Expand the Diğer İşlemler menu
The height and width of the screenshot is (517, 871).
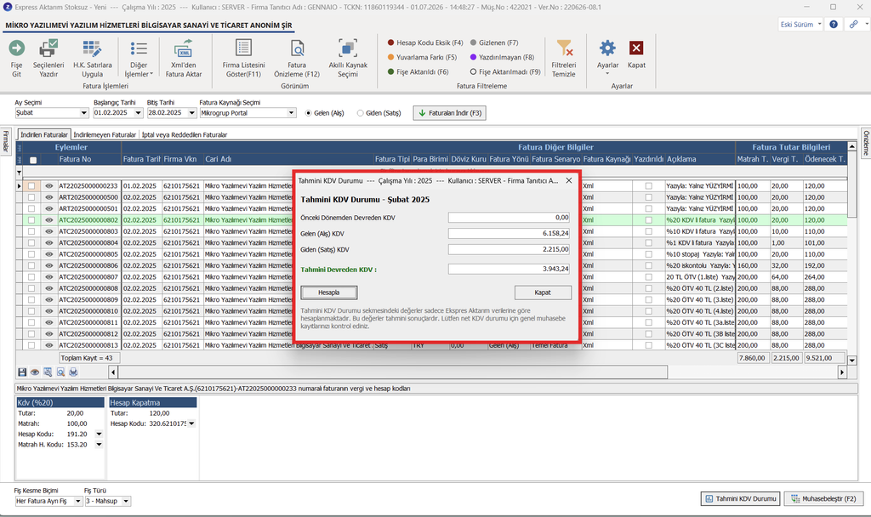(139, 59)
